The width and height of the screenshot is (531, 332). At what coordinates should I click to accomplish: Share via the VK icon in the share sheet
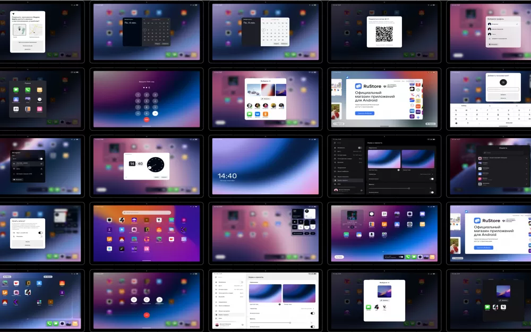pyautogui.click(x=258, y=114)
